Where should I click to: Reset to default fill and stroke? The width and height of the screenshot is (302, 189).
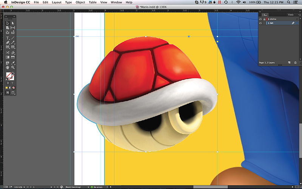click(7, 79)
